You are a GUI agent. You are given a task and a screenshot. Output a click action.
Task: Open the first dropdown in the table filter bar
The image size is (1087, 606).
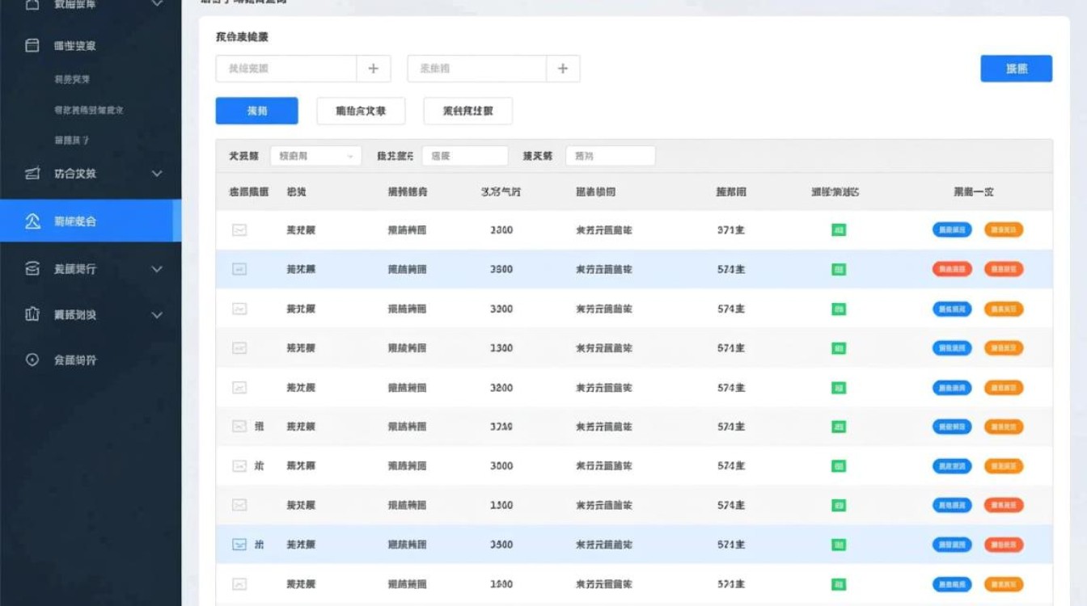(315, 156)
